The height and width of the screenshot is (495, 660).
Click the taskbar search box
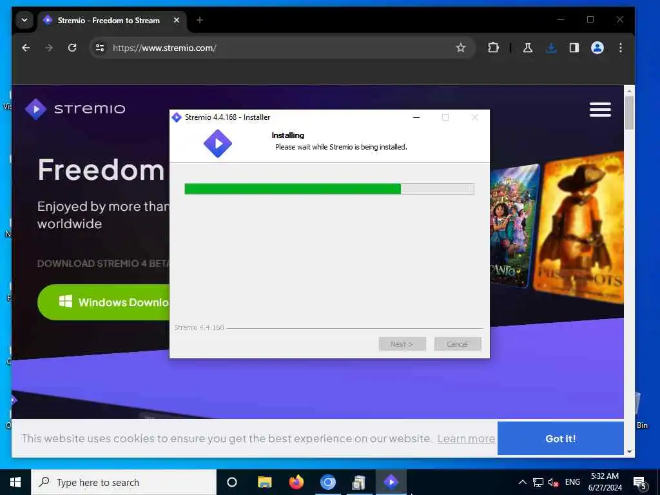click(124, 482)
